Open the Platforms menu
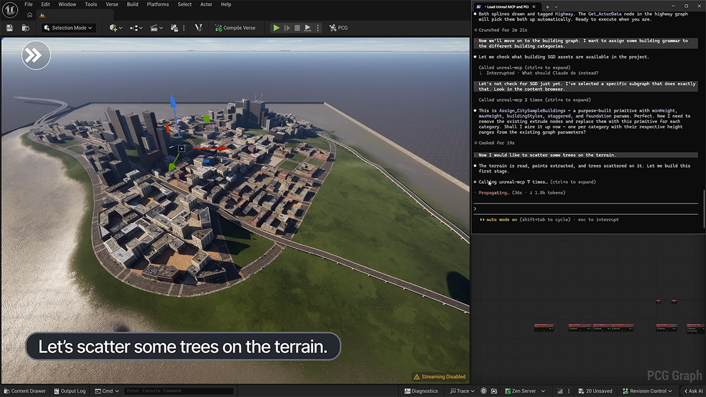Screen dimensions: 706x397 [158, 4]
